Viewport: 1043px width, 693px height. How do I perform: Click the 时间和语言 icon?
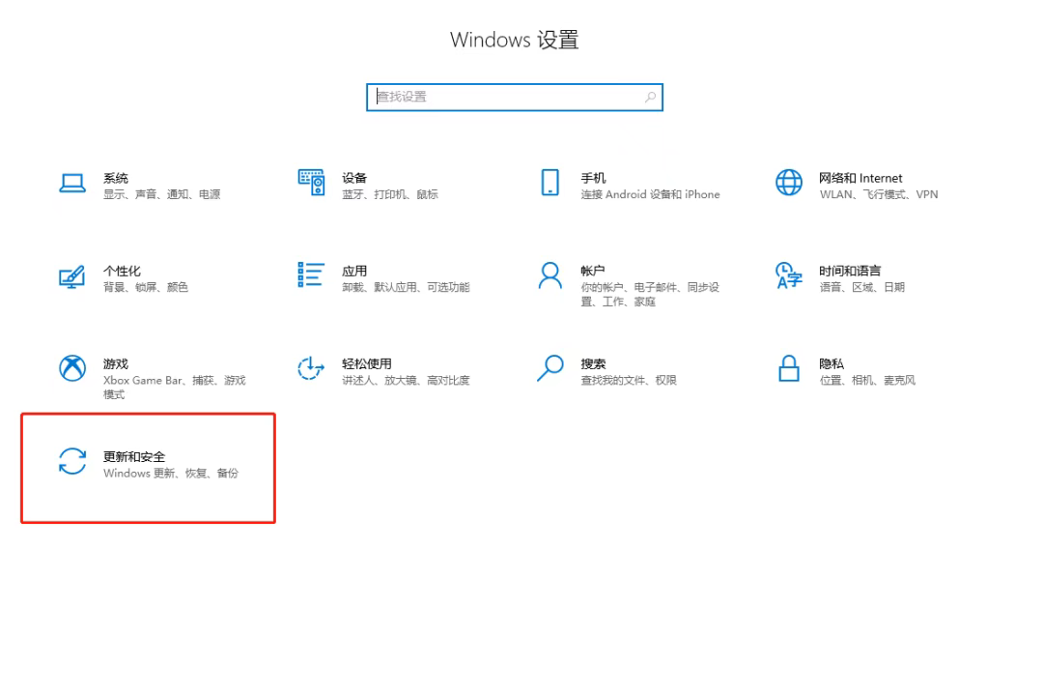(789, 275)
